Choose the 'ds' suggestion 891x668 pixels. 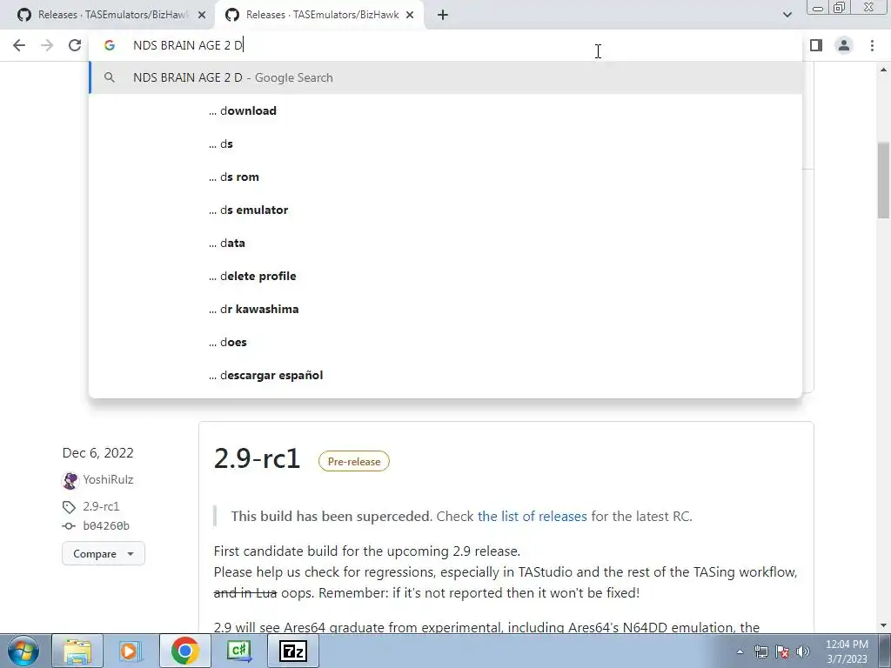coord(446,144)
